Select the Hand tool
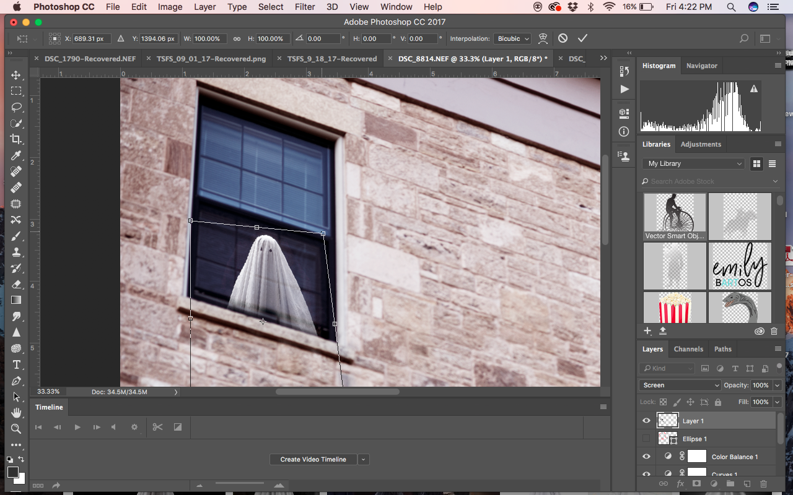Image resolution: width=793 pixels, height=495 pixels. point(16,413)
